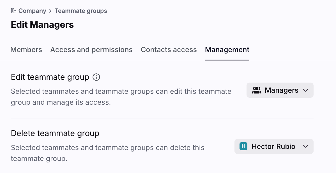Screen dimensions: 336x173
Task: Click the Delete teammate group label
Action: (x=55, y=133)
